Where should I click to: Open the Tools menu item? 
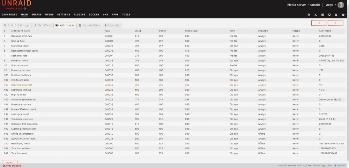(126, 15)
